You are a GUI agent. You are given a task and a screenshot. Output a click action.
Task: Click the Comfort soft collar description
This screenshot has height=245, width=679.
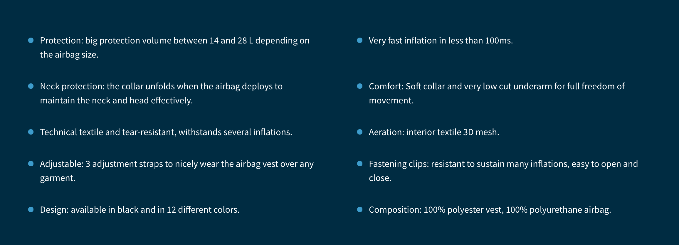coord(496,87)
